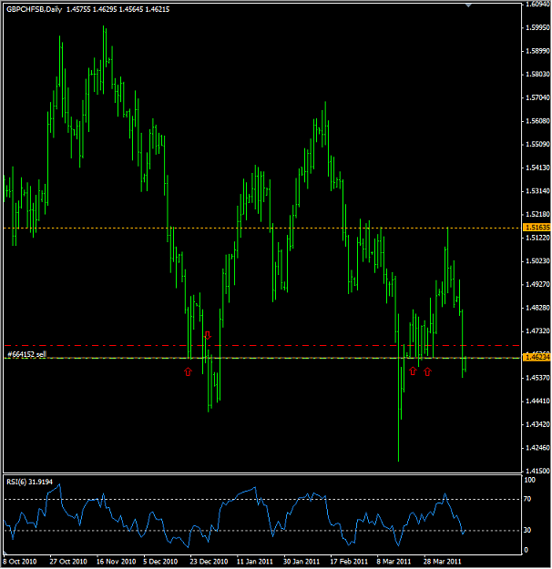Screen dimensions: 552x569
Task: Click the 8 Mar 2011 date label
Action: click(394, 562)
